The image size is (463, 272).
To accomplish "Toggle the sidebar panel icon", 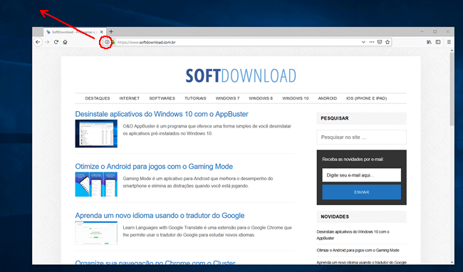I will (x=438, y=42).
